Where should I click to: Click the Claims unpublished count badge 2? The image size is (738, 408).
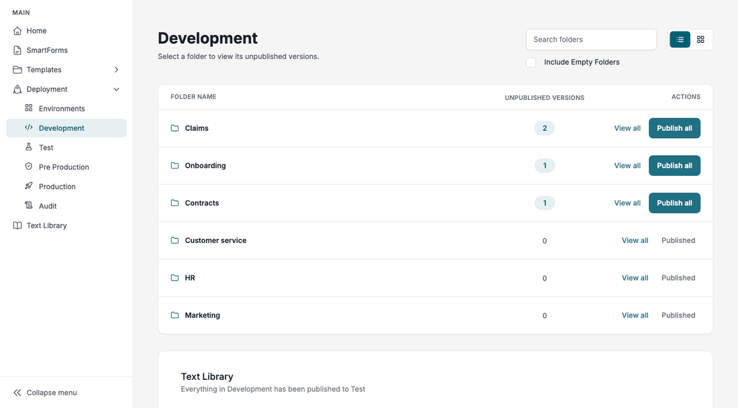pyautogui.click(x=545, y=128)
